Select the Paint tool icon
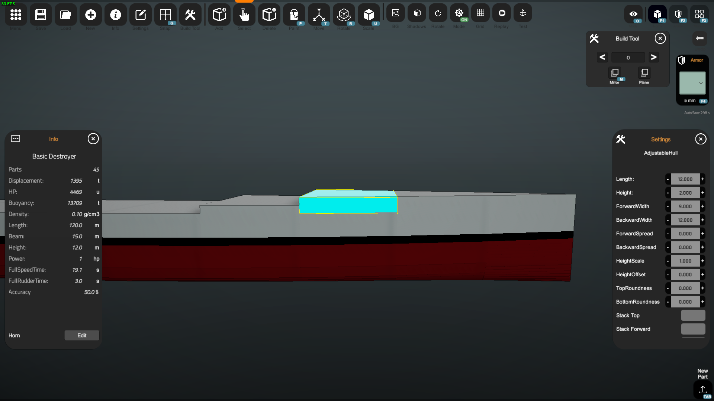714x401 pixels. pos(294,15)
